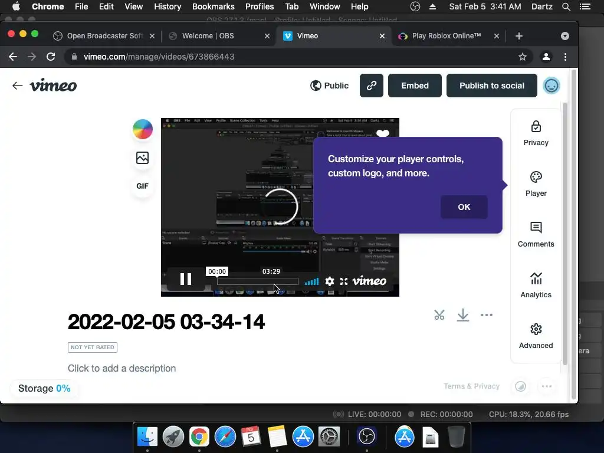Image resolution: width=604 pixels, height=453 pixels.
Task: Open more options next to download
Action: point(487,315)
